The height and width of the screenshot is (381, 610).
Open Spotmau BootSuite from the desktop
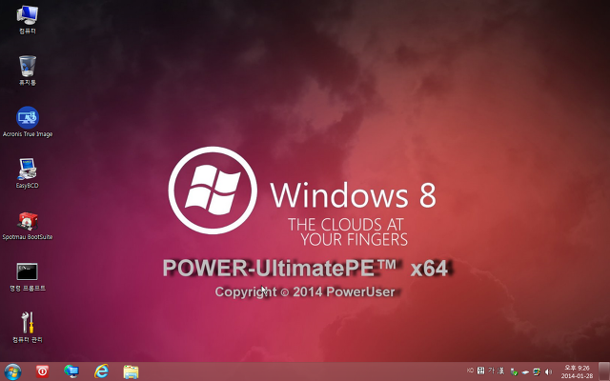[28, 226]
